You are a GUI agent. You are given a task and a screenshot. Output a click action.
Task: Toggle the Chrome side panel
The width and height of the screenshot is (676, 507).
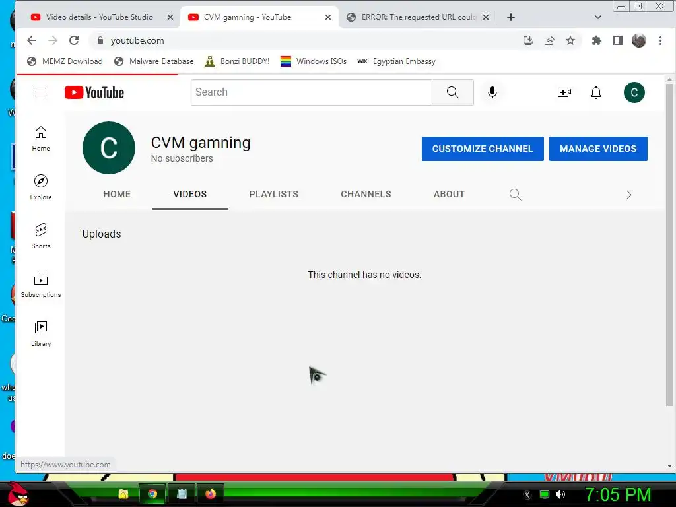(x=618, y=40)
